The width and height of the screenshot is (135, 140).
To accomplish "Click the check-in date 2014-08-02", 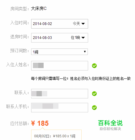I will pyautogui.click(x=42, y=24).
